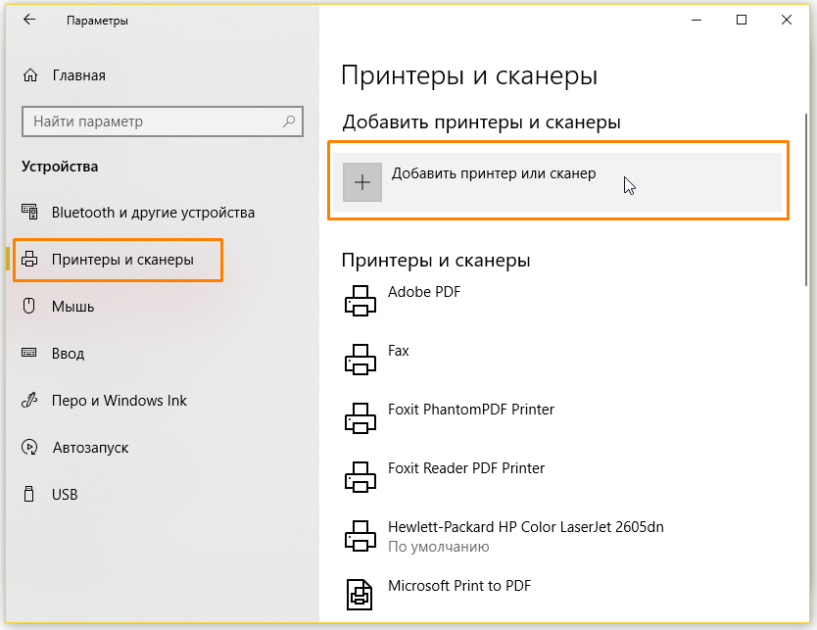This screenshot has height=630, width=817.
Task: Click inside the Найти параметр search field
Action: click(x=147, y=121)
